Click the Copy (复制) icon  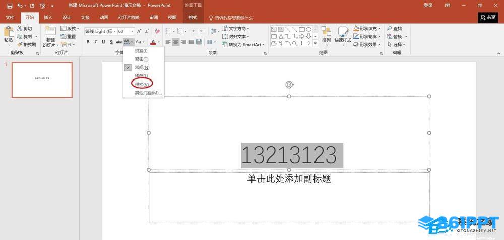coord(20,37)
